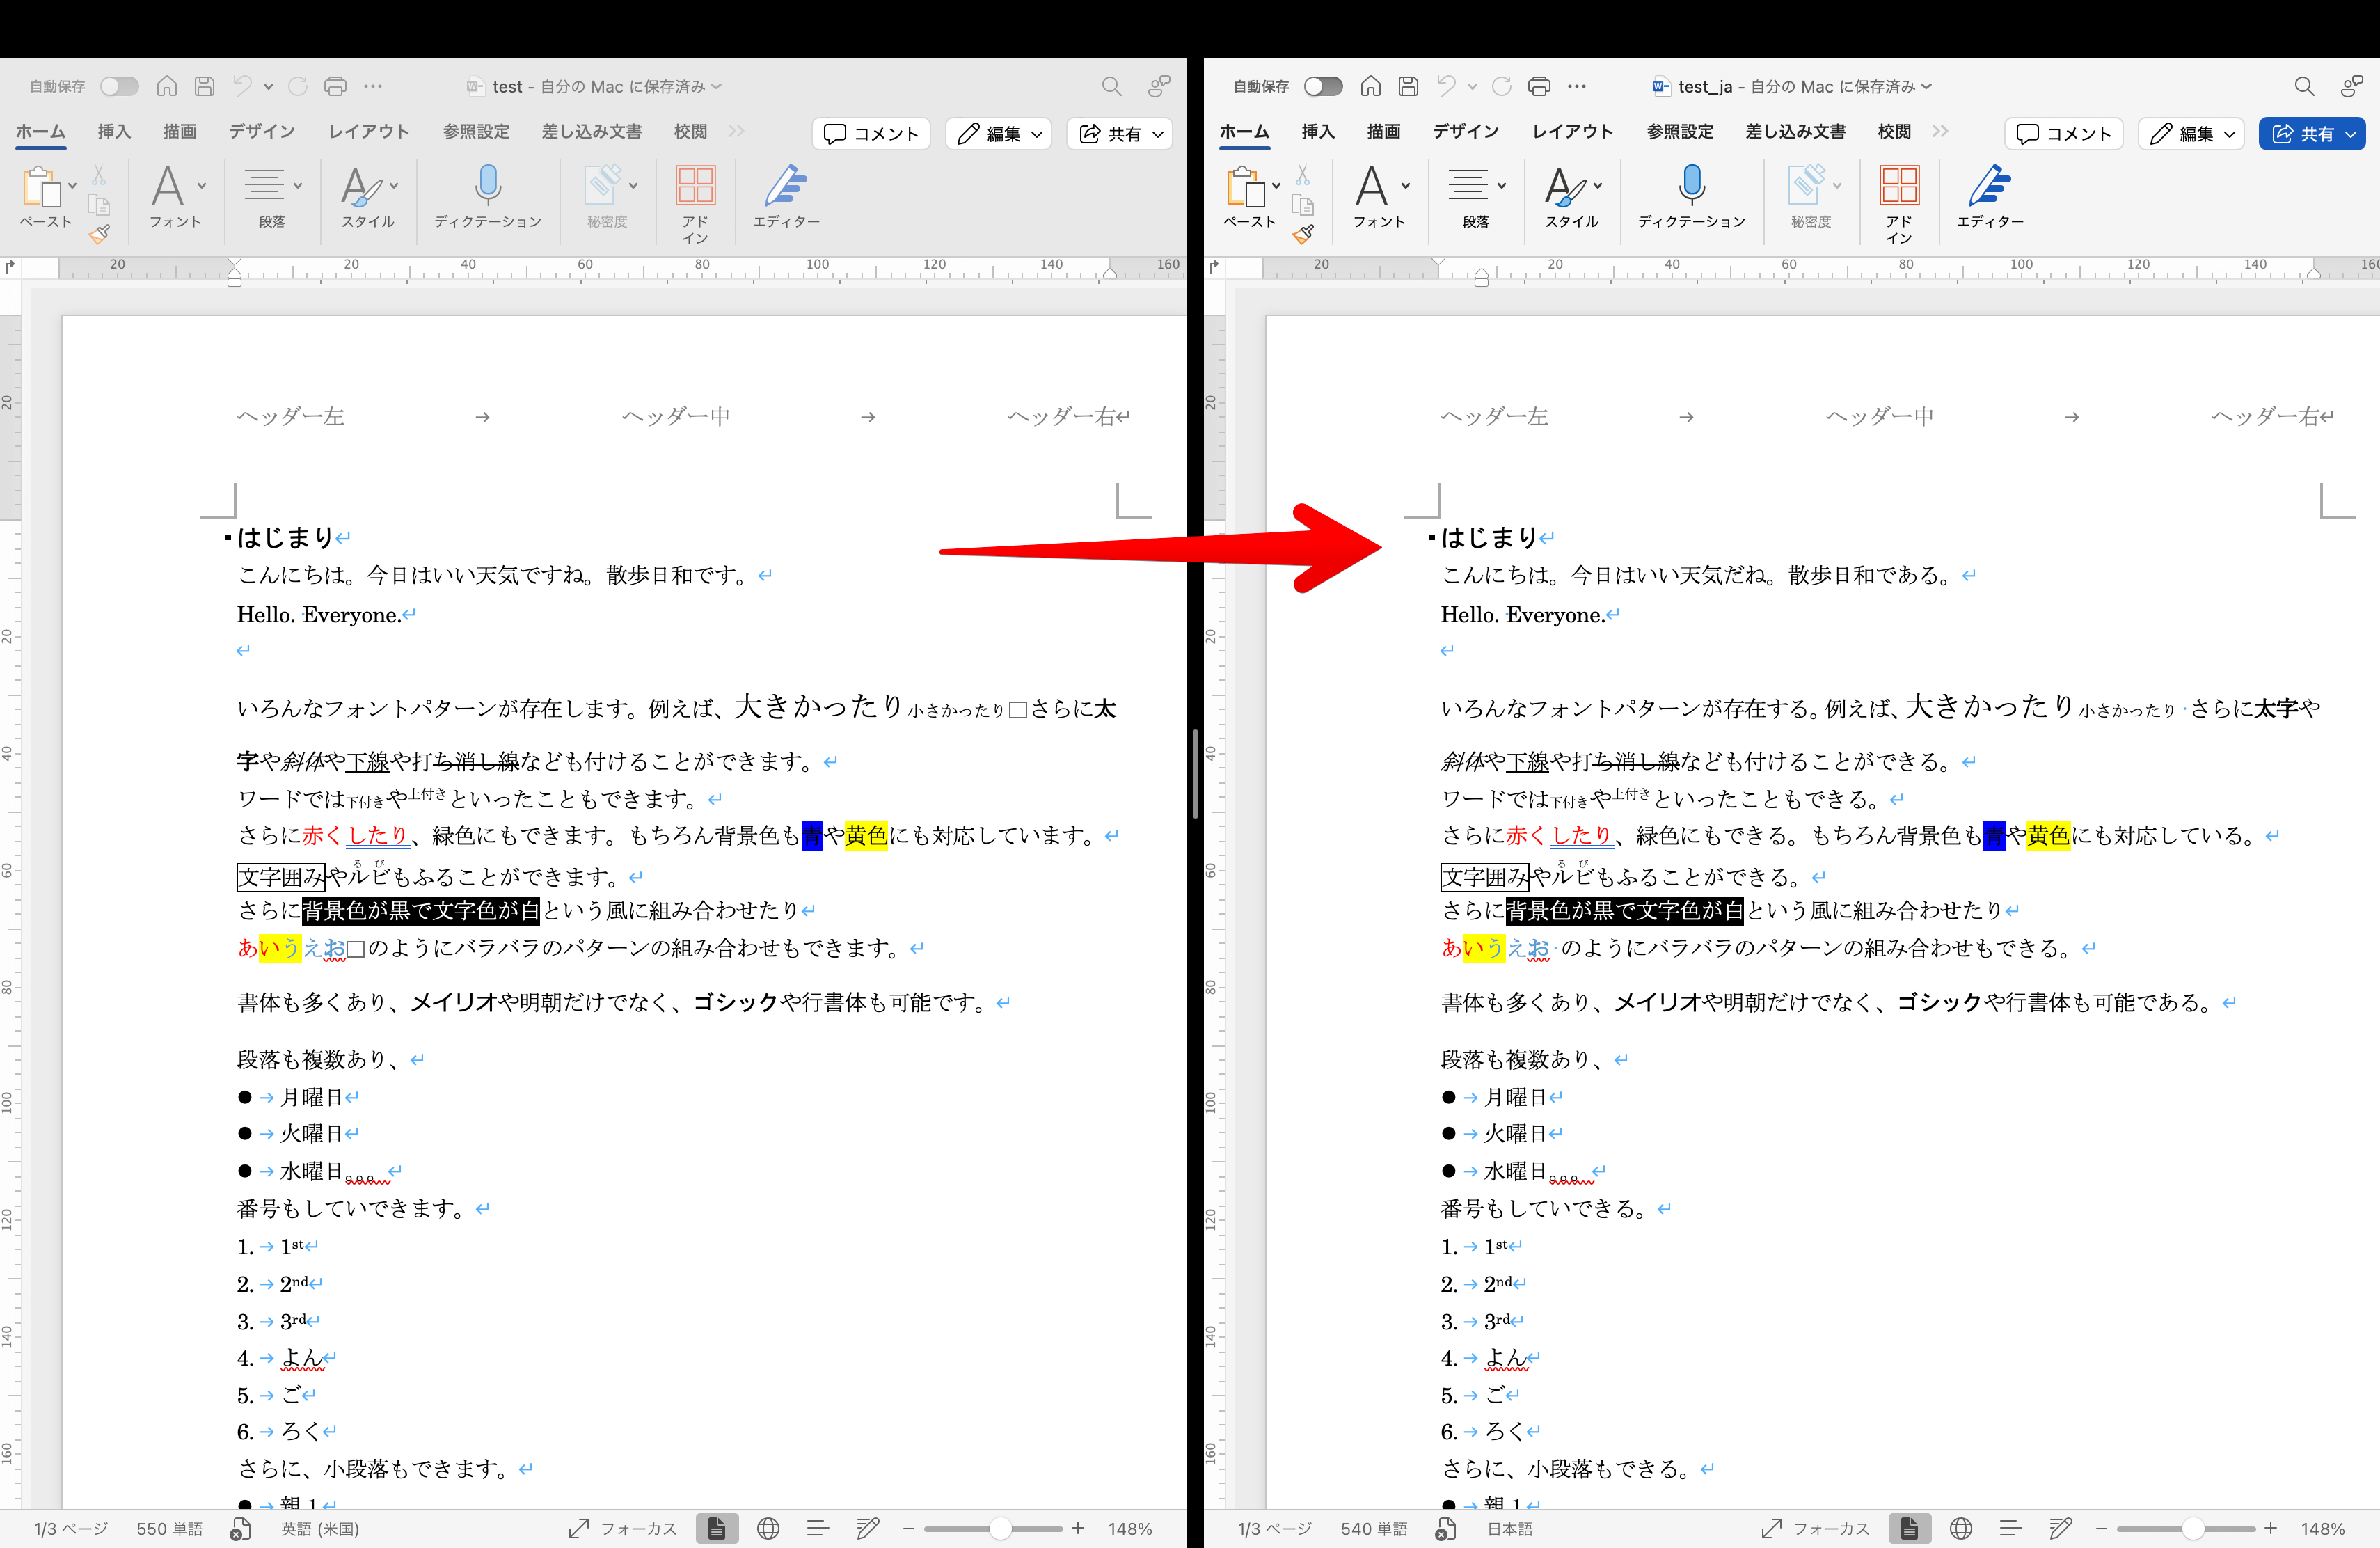Screen dimensions: 2380x1548
Task: Open 編集 dropdown in left window
Action: tap(999, 134)
